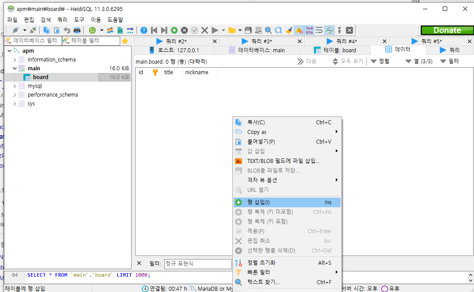The height and width of the screenshot is (292, 474).
Task: Click the 필터 button above the grid
Action: click(449, 61)
